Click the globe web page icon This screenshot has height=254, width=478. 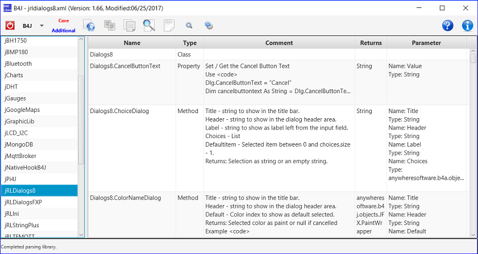[x=89, y=26]
